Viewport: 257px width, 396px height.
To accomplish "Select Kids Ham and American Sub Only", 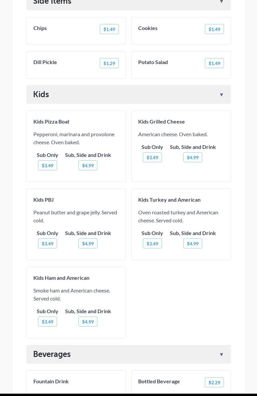I will point(47,322).
